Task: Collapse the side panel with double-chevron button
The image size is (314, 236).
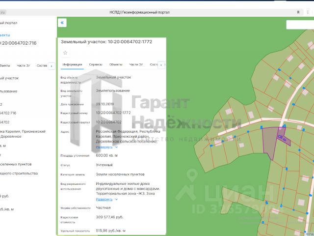Action: point(62,23)
